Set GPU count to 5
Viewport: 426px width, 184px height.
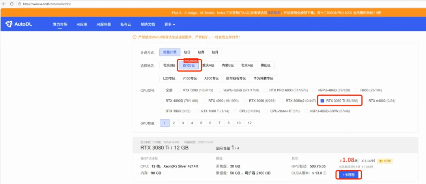[201, 123]
